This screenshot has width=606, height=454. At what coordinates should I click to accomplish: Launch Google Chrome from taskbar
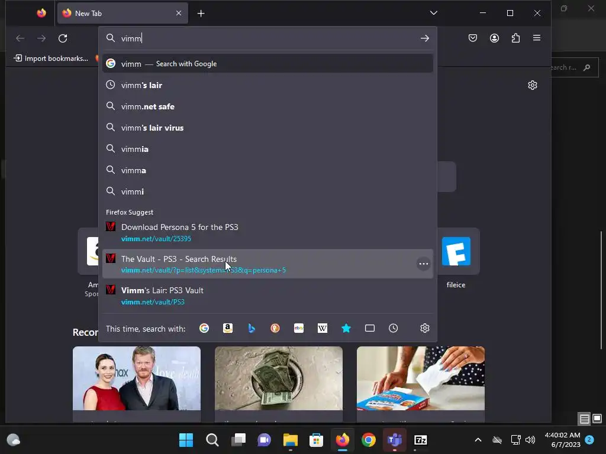pyautogui.click(x=368, y=440)
